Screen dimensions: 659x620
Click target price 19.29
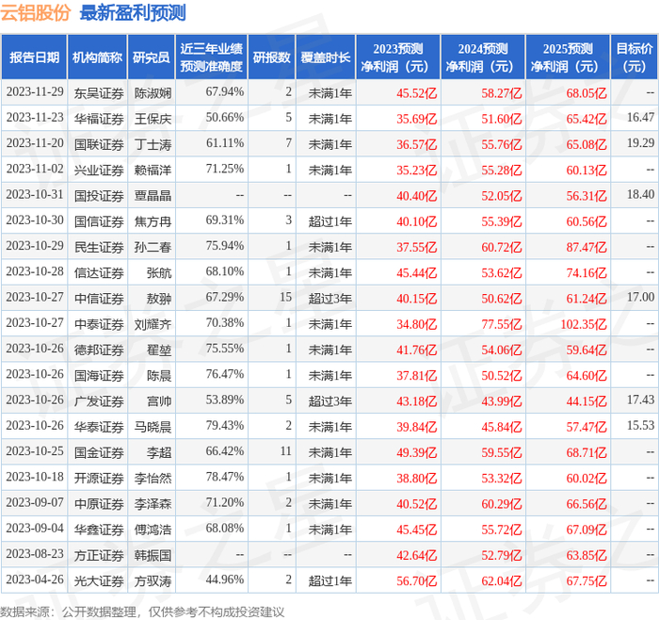[640, 143]
